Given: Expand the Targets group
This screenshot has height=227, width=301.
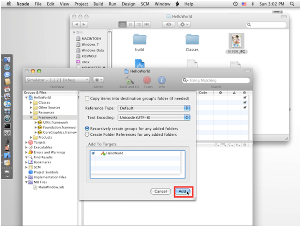Looking at the screenshot, I should click(26, 142).
